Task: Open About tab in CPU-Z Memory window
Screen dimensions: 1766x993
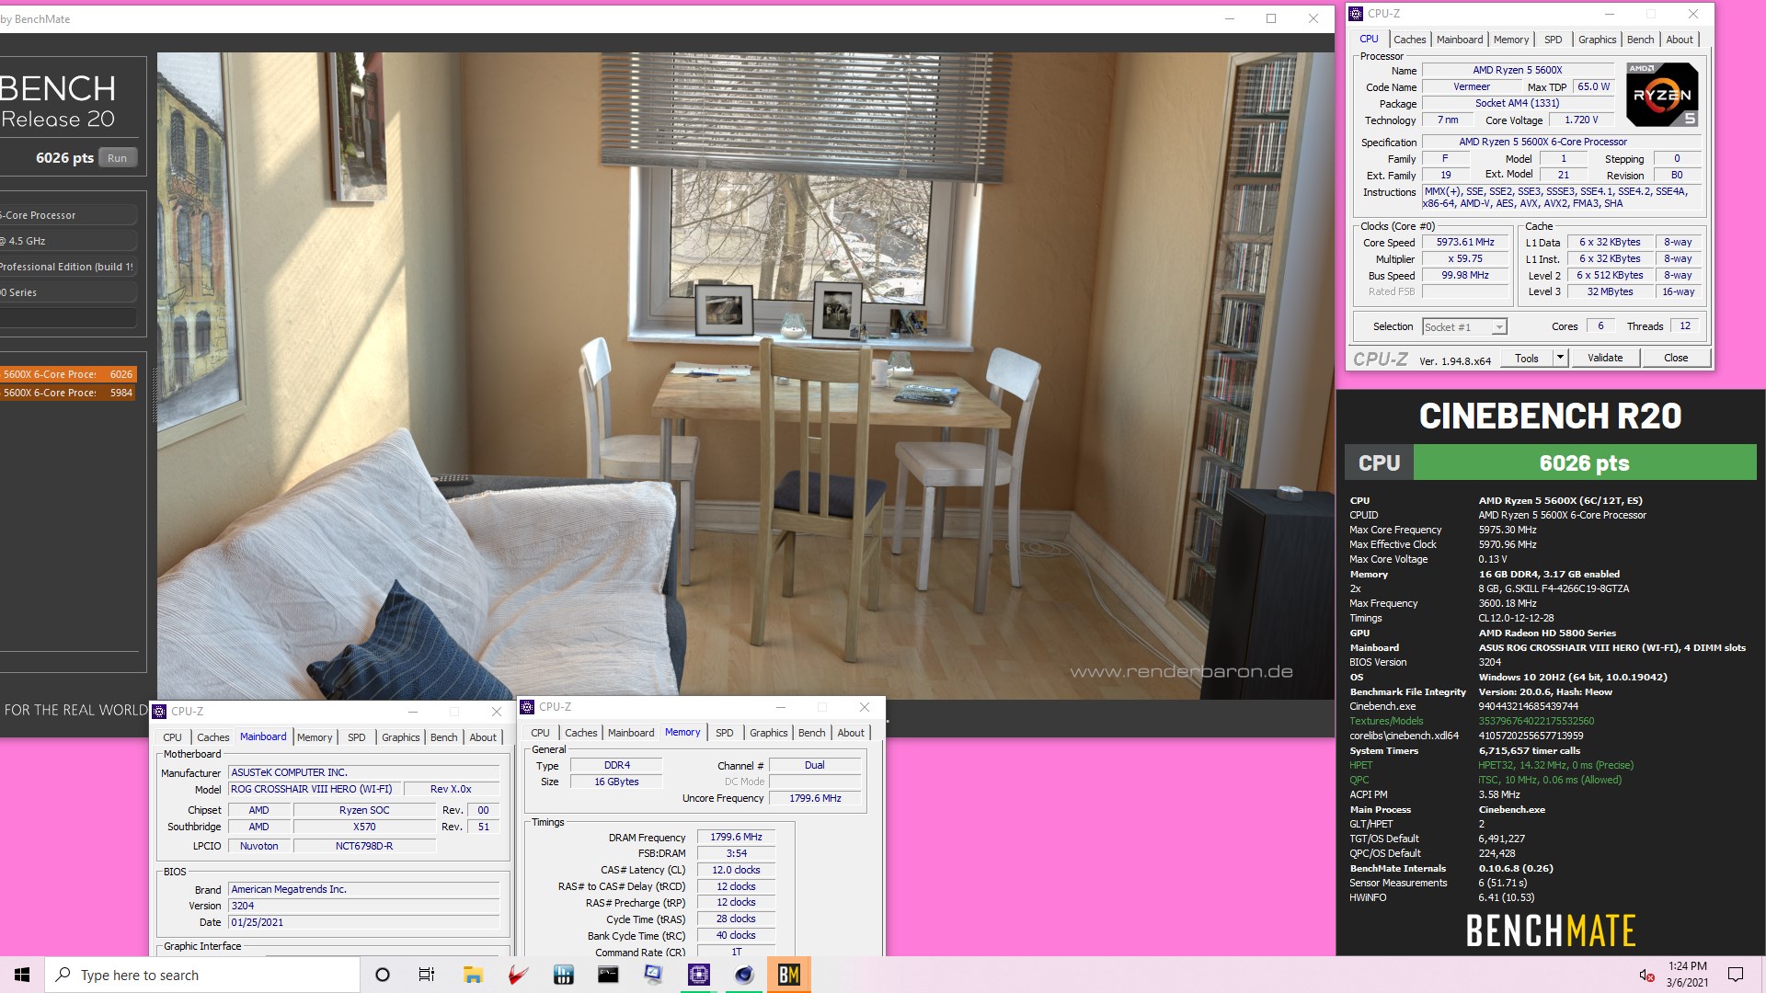Action: pyautogui.click(x=851, y=733)
